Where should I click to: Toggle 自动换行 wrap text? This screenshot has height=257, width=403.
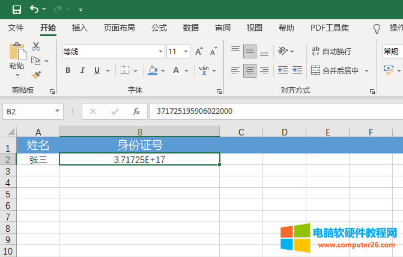click(x=332, y=51)
